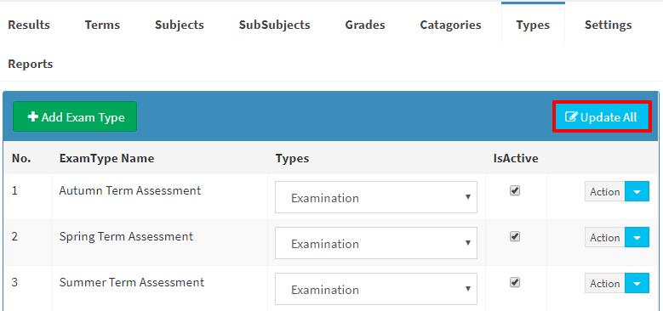Toggle IsActive checkbox for Spring Term Assessment
The image size is (663, 311).
[x=515, y=236]
